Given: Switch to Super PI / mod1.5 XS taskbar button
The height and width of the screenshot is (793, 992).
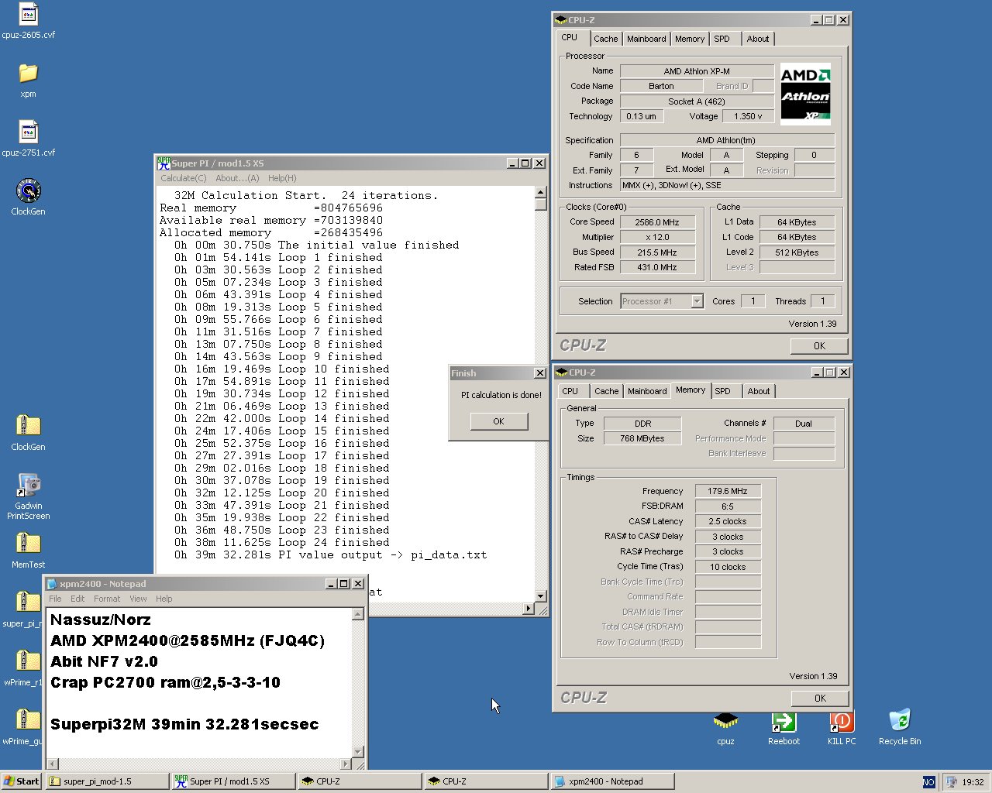Looking at the screenshot, I should pos(233,781).
